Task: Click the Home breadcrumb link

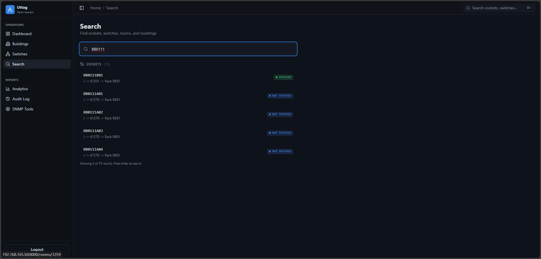Action: tap(95, 8)
